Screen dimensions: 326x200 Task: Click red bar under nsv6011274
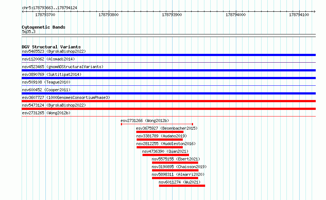(x=182, y=186)
